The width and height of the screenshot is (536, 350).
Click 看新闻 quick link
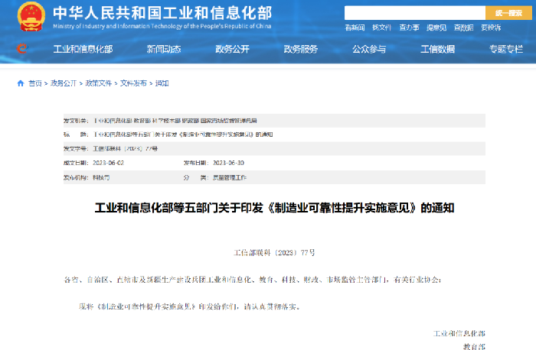(x=355, y=28)
